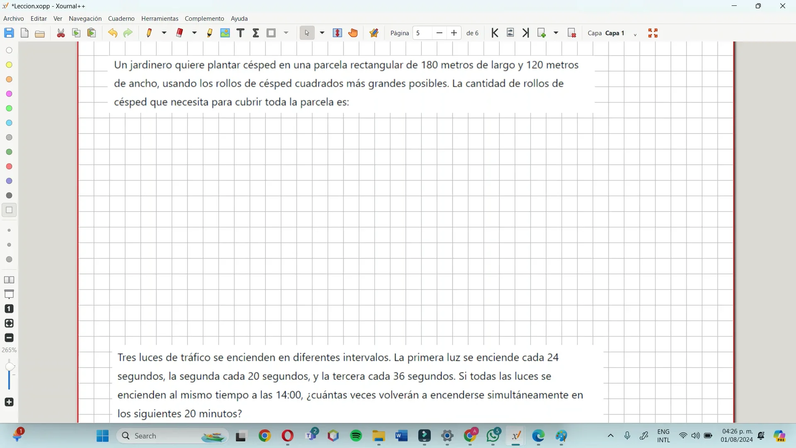Open the pen options dropdown
The image size is (796, 448).
click(164, 33)
